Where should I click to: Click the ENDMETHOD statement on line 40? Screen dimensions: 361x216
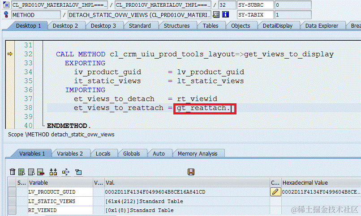click(x=67, y=126)
